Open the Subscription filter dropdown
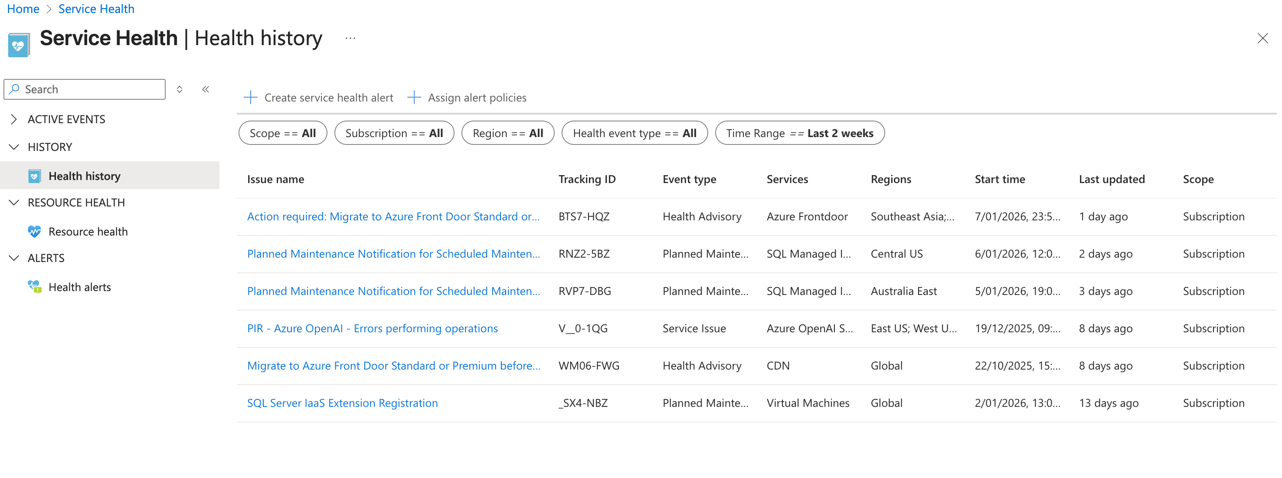Viewport: 1282px width, 478px height. point(394,133)
